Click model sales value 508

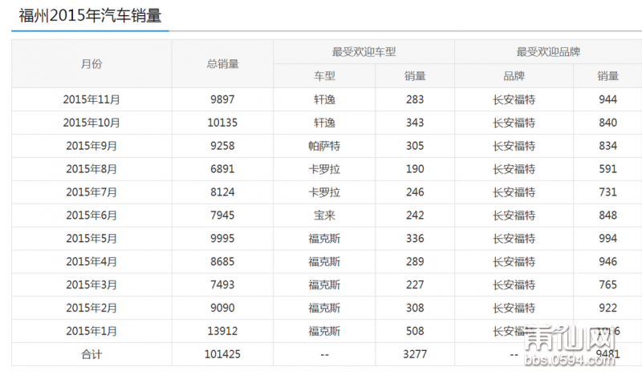tap(415, 331)
